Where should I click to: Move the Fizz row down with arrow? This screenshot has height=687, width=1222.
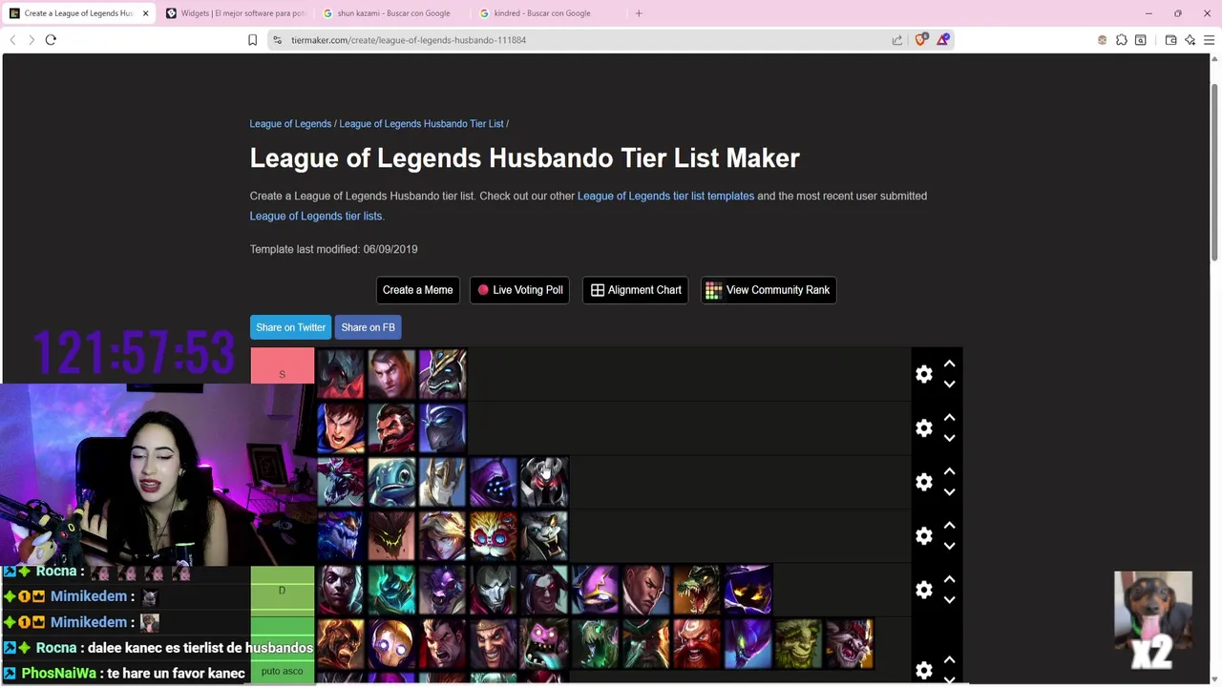click(949, 492)
